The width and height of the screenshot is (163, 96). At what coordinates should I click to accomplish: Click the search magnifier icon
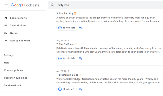pos(52,5)
